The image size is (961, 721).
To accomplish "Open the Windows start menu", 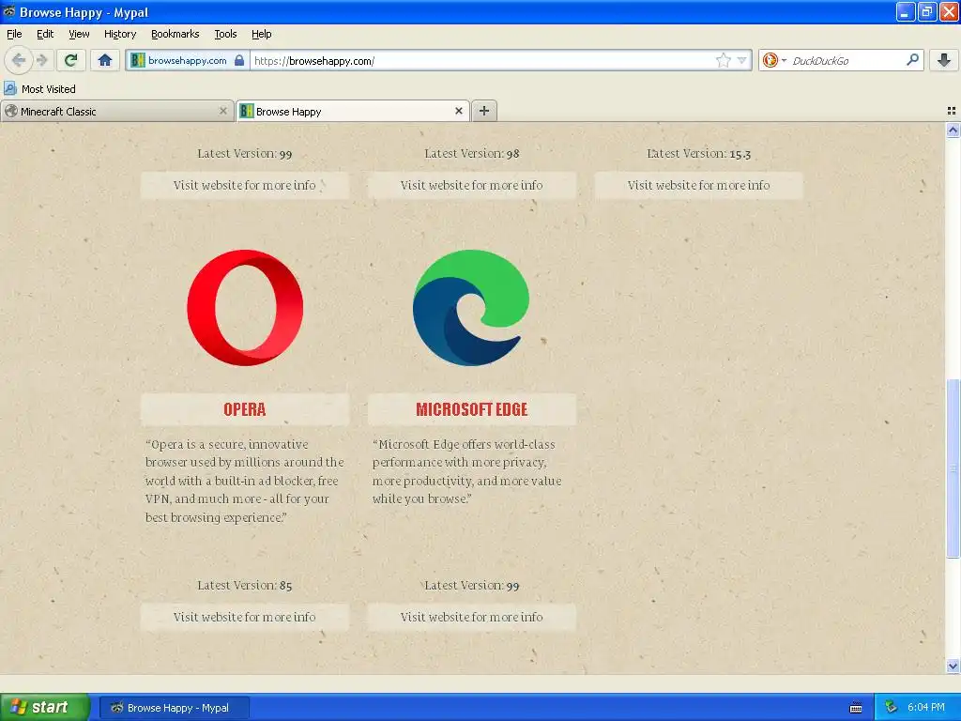I will click(x=45, y=708).
